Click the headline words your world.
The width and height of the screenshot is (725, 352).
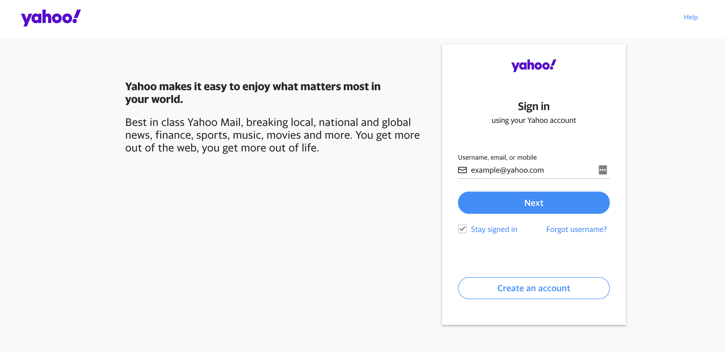[x=154, y=99]
